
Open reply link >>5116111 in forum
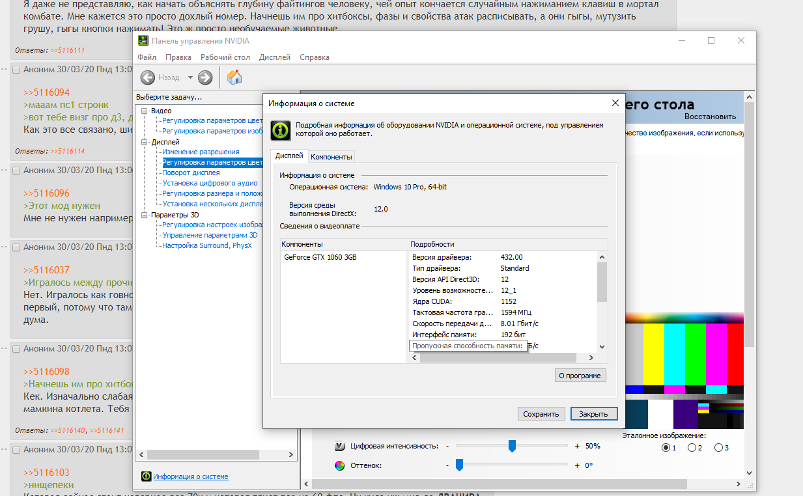(68, 50)
